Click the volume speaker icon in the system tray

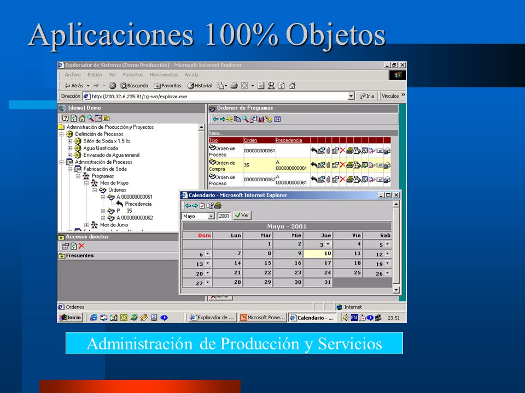click(x=346, y=318)
